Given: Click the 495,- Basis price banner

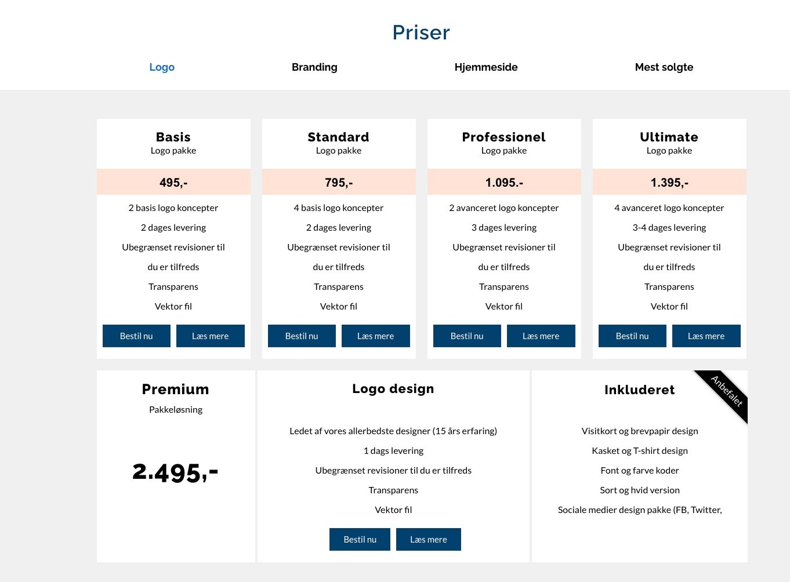Looking at the screenshot, I should (x=173, y=183).
